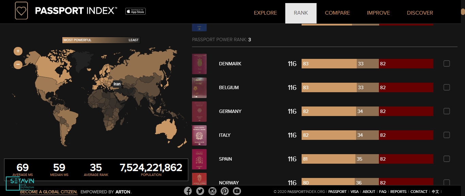Click the Belgium passport cover thumbnail
465x196 pixels.
199,88
